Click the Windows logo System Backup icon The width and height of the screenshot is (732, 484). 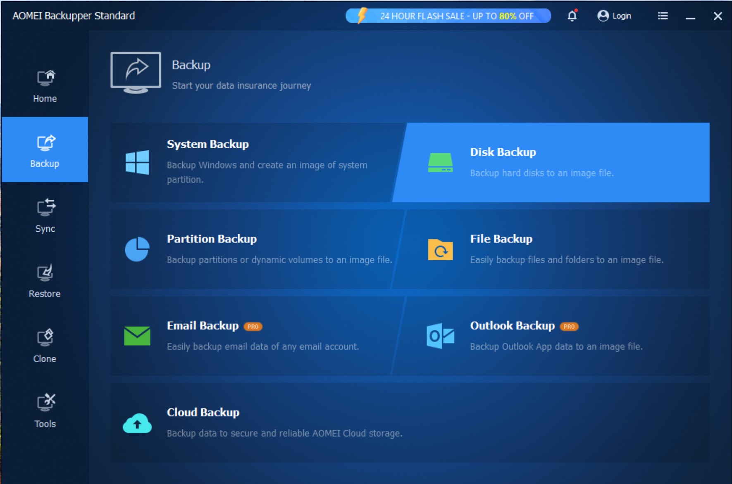[x=137, y=162]
